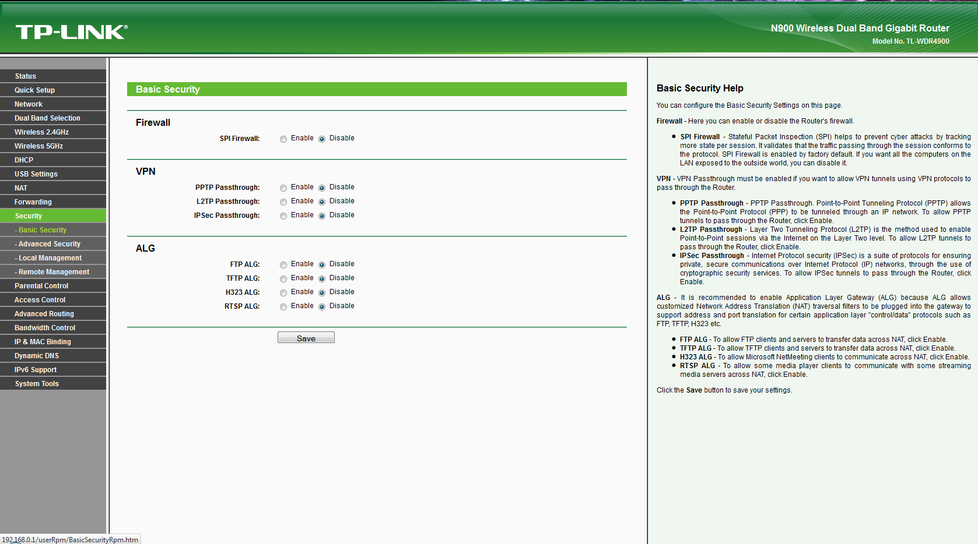
Task: Open the Forwarding menu
Action: pos(53,202)
